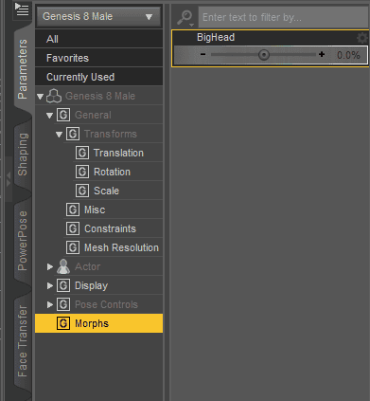Select the BigHead property label
Viewport: 370px width, 401px height.
pyautogui.click(x=216, y=37)
